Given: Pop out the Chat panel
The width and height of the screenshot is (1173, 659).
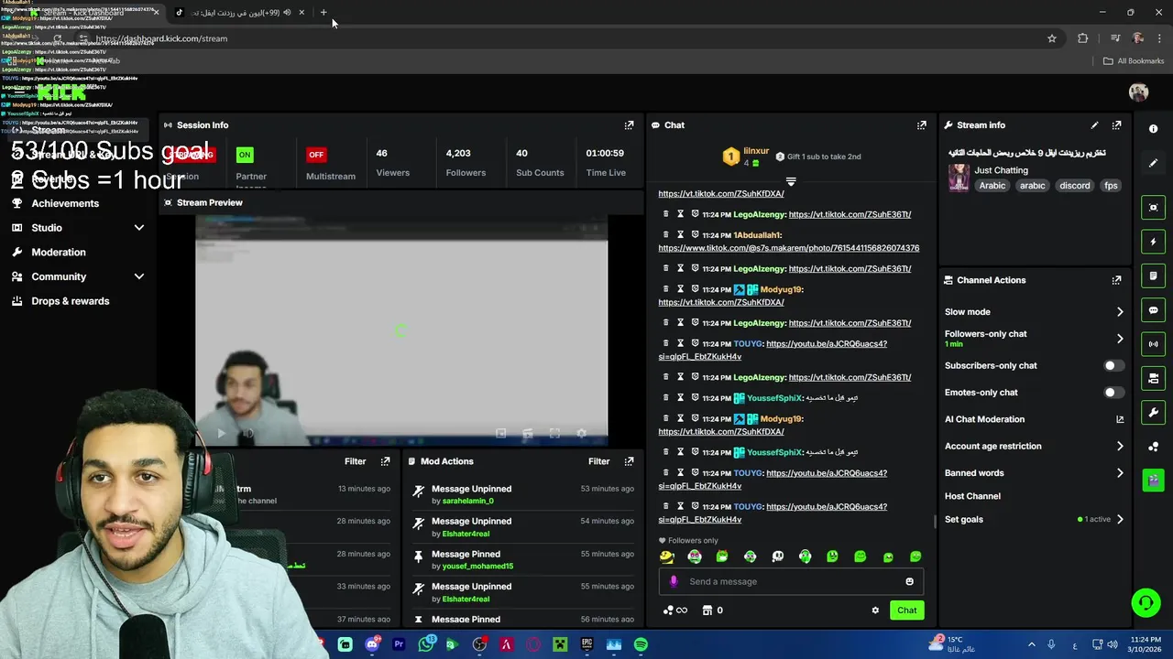Looking at the screenshot, I should pos(921,125).
